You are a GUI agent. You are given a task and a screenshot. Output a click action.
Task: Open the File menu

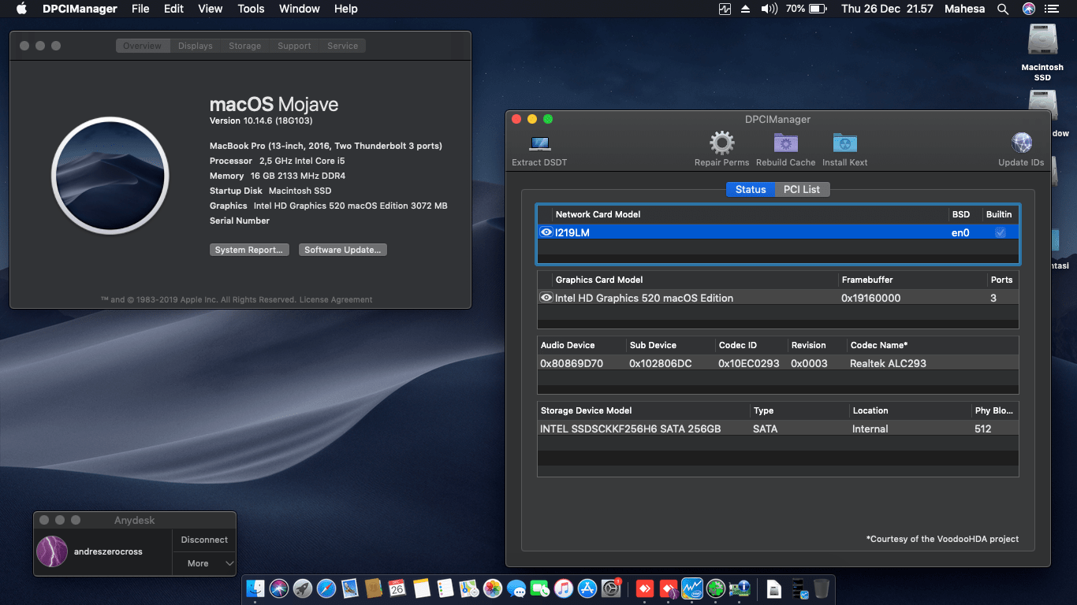coord(140,9)
